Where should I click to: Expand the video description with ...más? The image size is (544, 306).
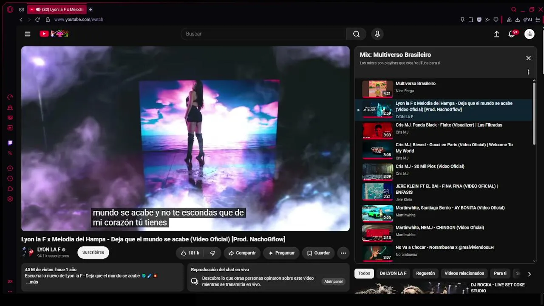[x=32, y=282]
